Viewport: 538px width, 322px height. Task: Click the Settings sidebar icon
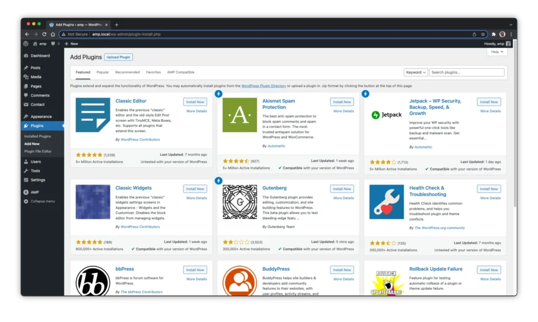pos(26,180)
